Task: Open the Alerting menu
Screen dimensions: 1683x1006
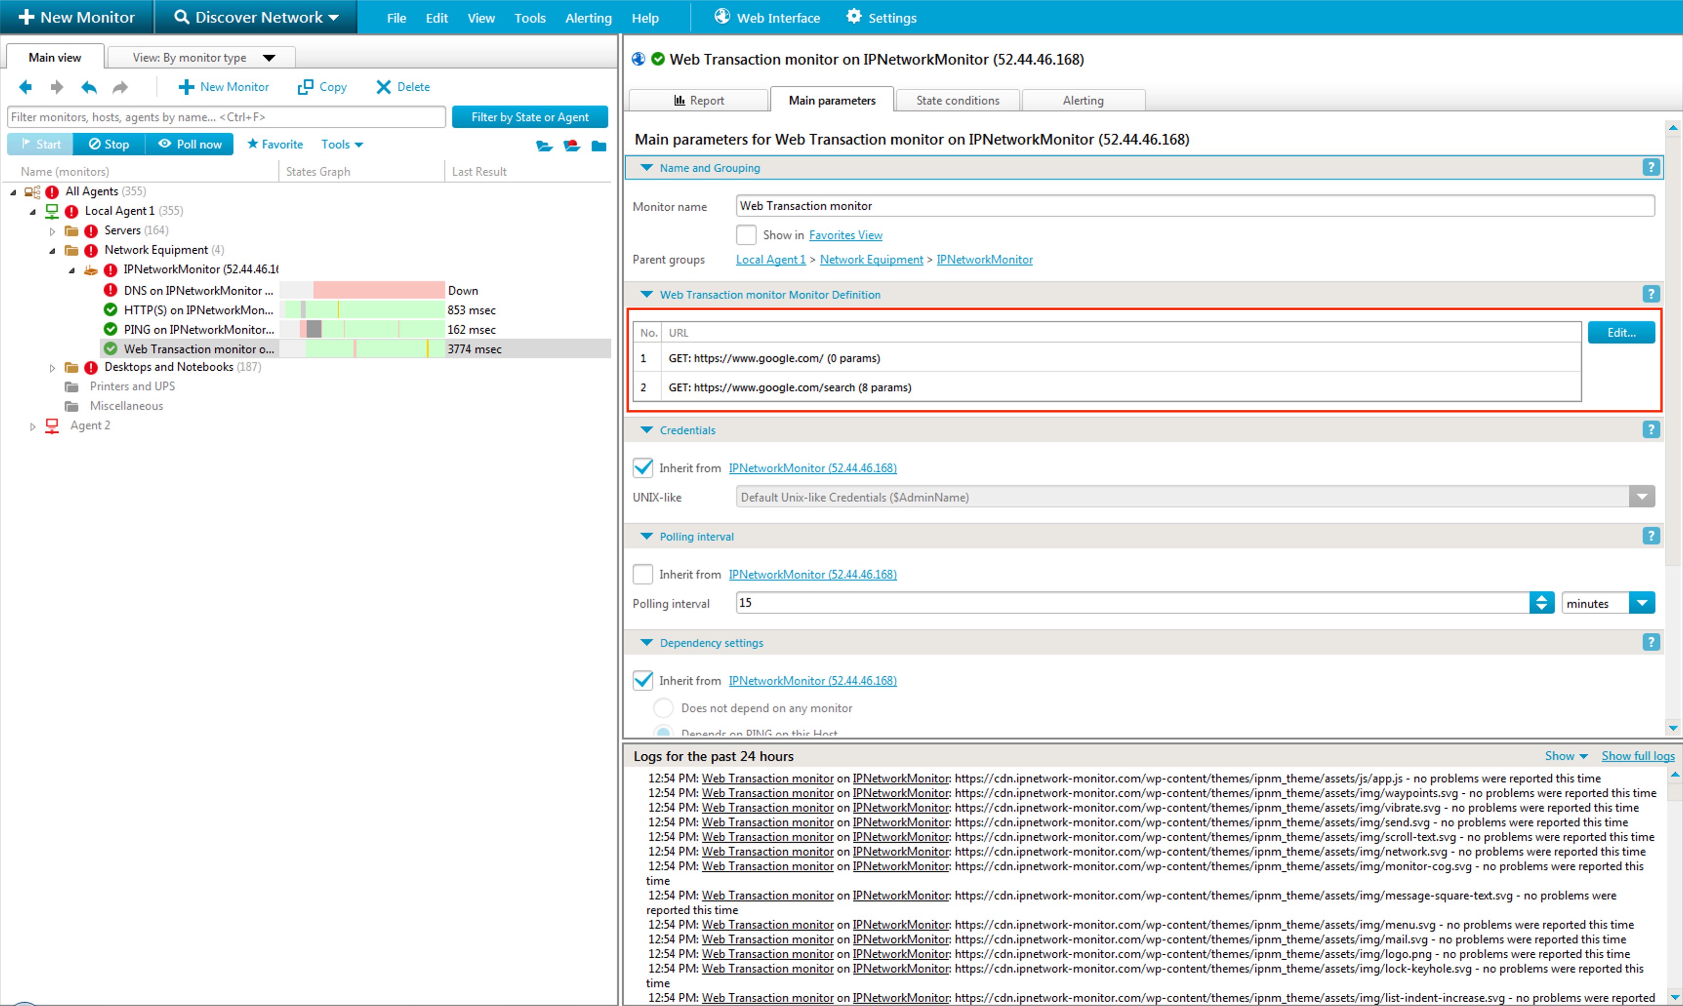Action: (588, 19)
